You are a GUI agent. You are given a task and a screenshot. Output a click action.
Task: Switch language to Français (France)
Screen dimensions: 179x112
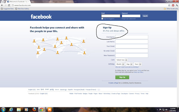tap(91, 90)
